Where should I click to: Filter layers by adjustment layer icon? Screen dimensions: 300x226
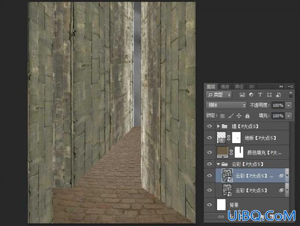(251, 95)
